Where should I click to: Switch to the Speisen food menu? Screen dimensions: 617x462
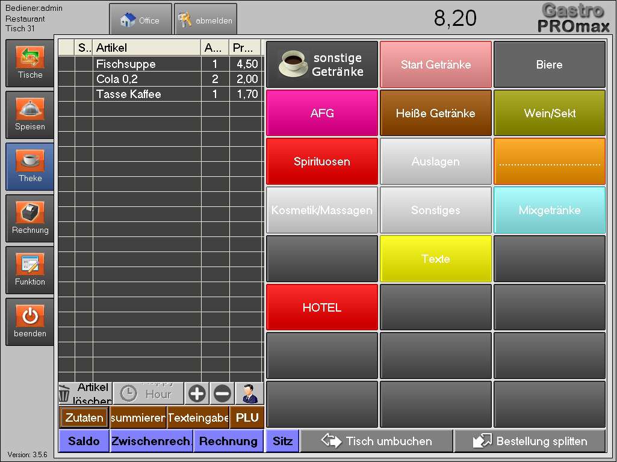pyautogui.click(x=30, y=115)
